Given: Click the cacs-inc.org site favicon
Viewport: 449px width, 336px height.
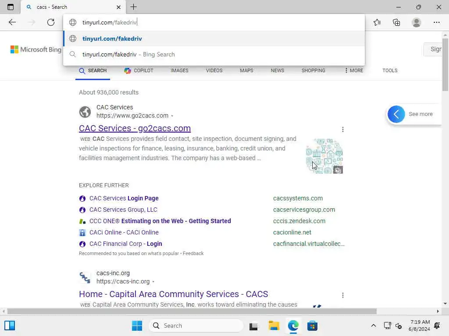Looking at the screenshot, I should pos(85,277).
